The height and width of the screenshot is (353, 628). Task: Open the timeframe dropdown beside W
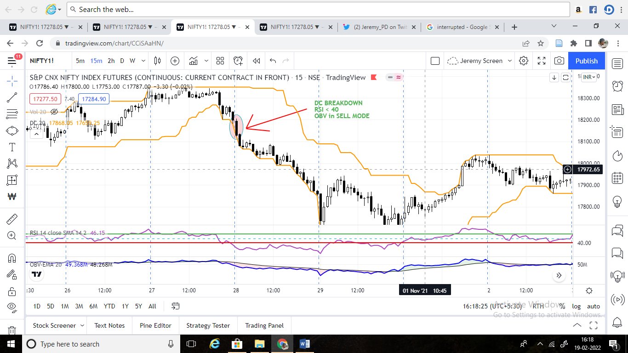(143, 60)
